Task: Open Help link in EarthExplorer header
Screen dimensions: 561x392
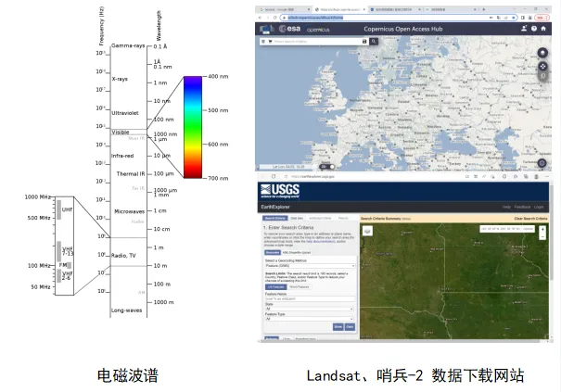Action: (x=506, y=207)
